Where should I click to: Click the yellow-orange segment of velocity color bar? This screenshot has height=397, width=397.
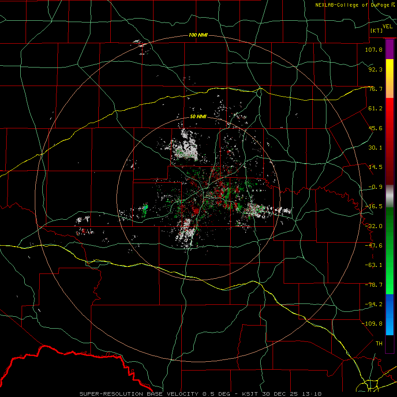click(390, 79)
